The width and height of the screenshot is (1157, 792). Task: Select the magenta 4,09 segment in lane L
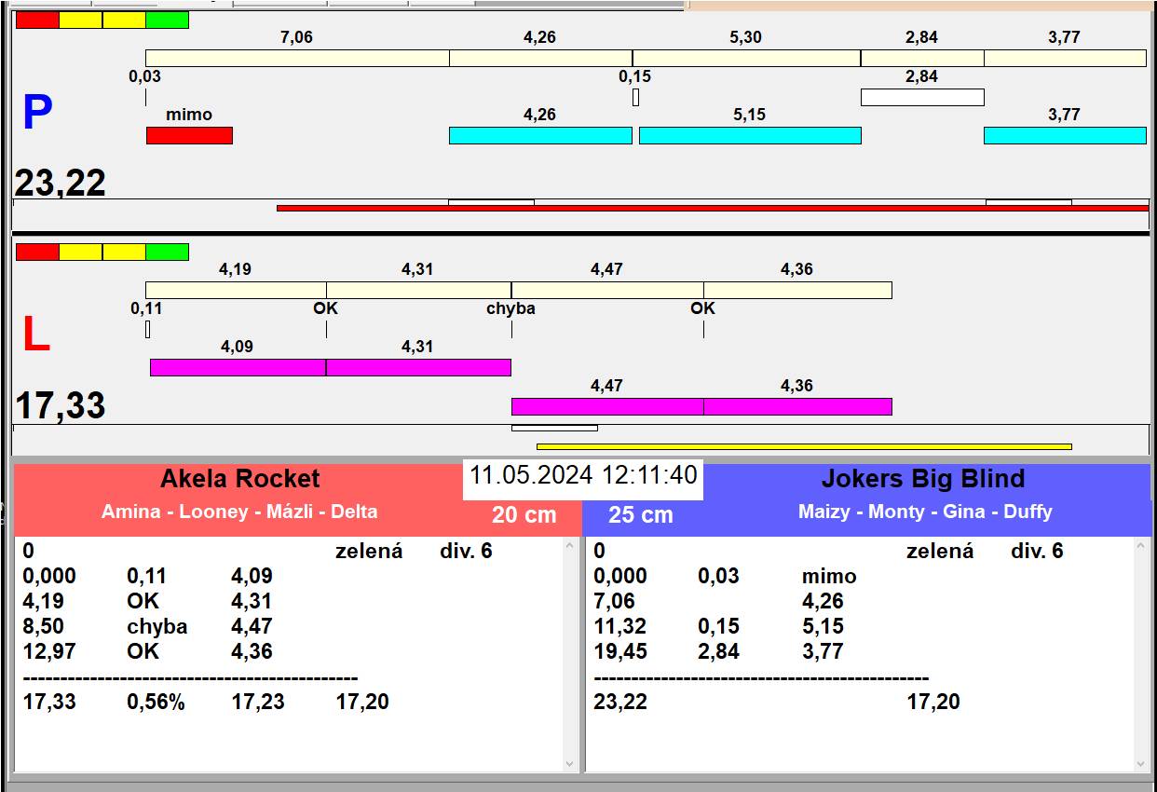[238, 367]
